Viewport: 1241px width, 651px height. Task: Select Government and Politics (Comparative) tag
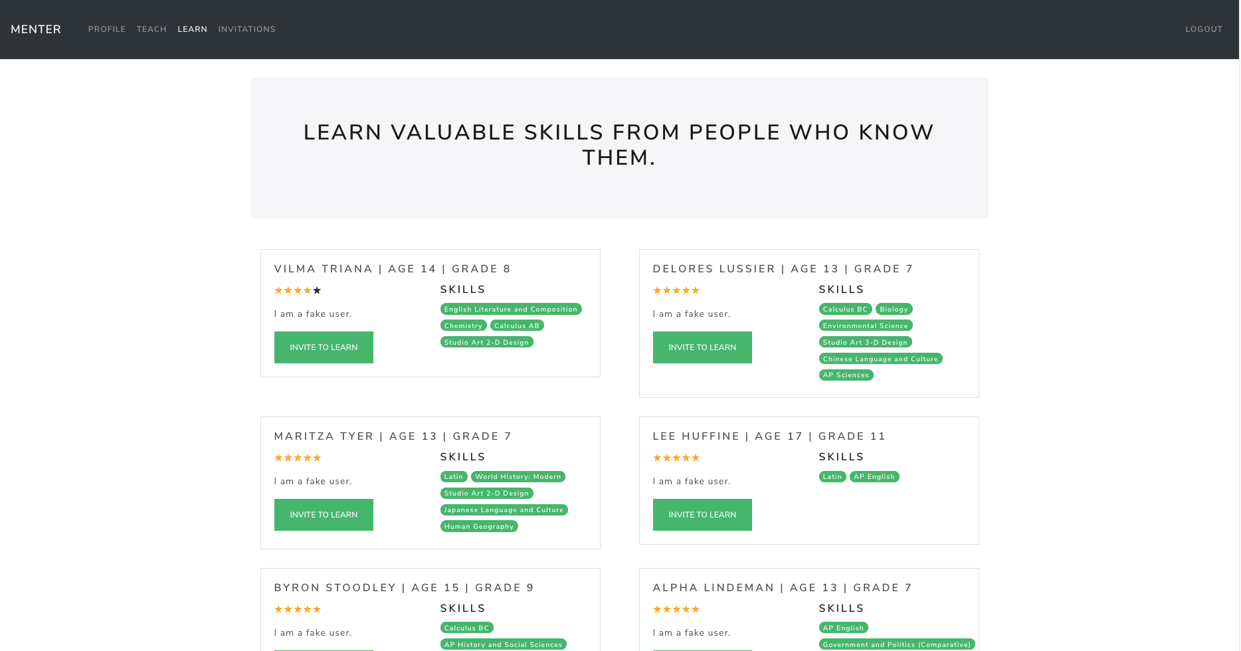[897, 644]
